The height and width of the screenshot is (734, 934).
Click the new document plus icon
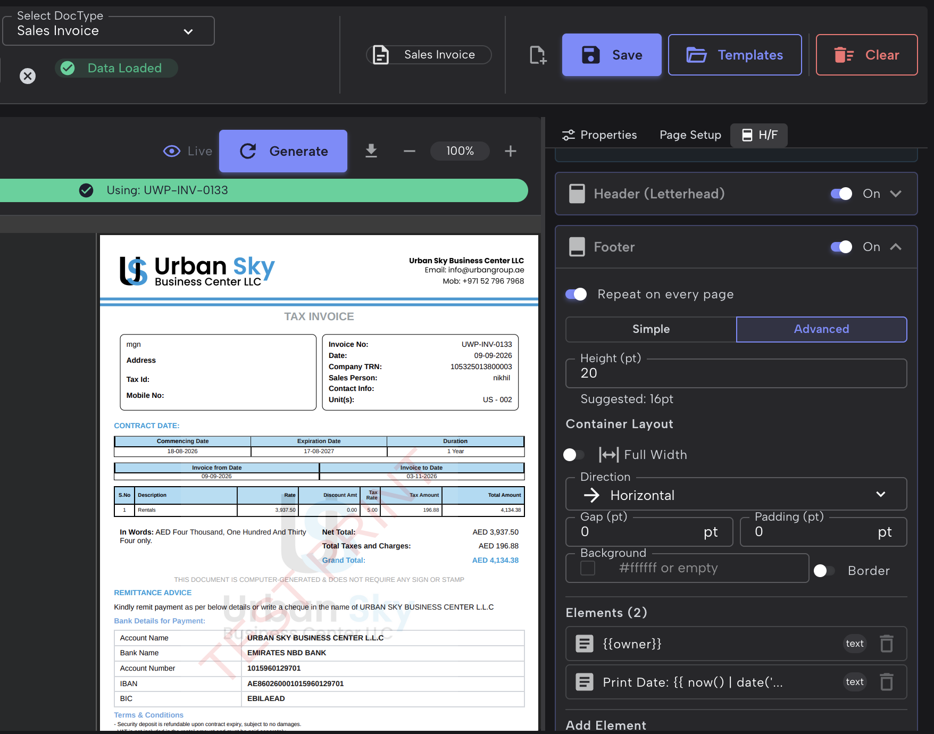click(538, 55)
